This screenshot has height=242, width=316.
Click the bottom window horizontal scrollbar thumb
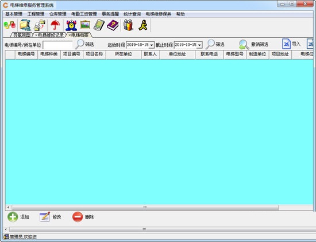pyautogui.click(x=163, y=229)
